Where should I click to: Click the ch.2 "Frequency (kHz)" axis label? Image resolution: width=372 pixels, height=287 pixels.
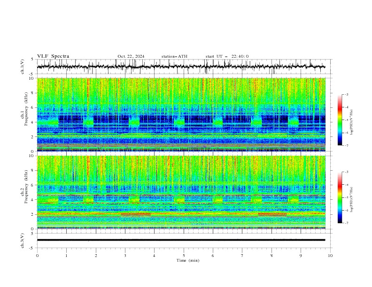point(26,186)
